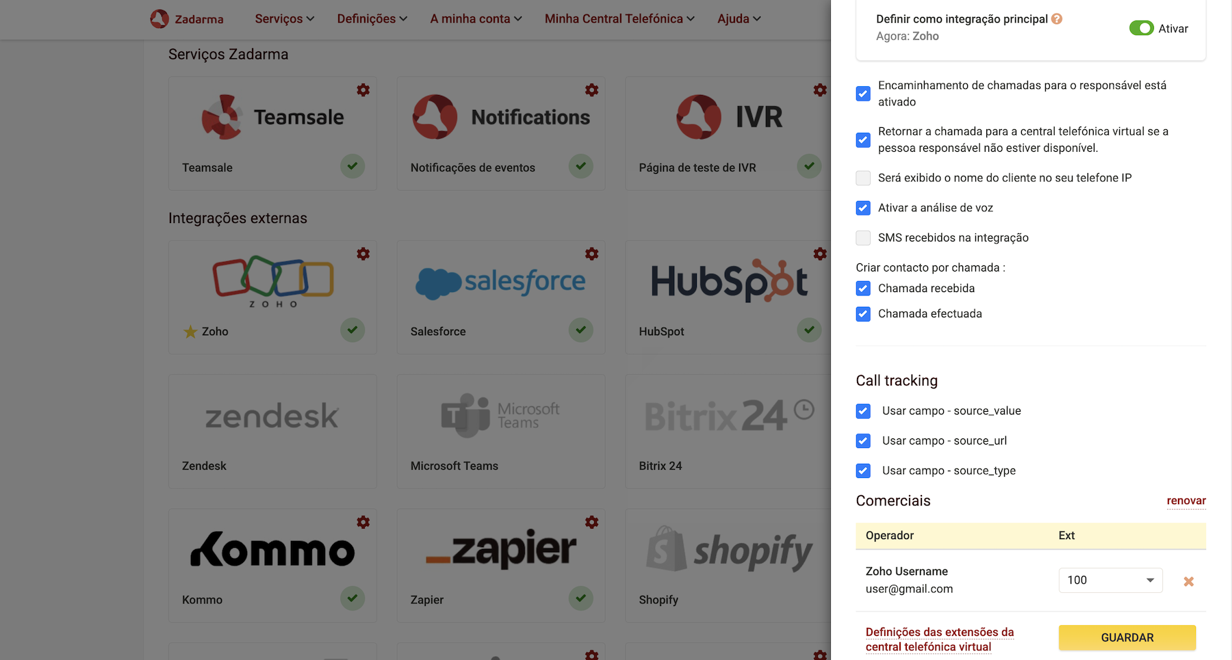Click green checkmark on Kommo card
Screen dimensions: 1232x660
click(x=352, y=598)
